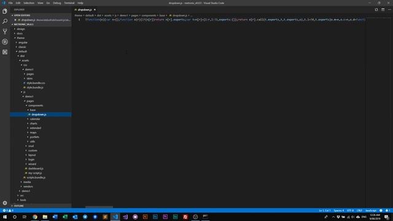Click the errors and warnings status indicator
This screenshot has height=221, width=393.
pos(8,211)
